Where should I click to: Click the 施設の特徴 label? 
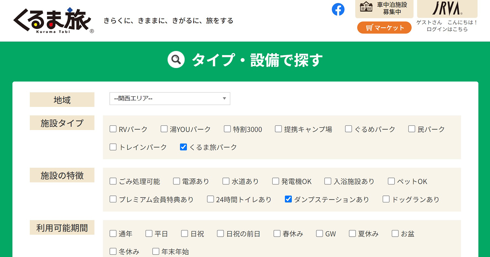coord(62,175)
